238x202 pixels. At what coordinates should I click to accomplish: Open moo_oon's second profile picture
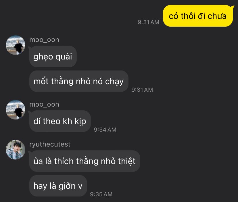(x=16, y=110)
